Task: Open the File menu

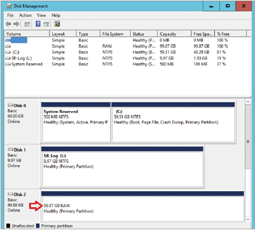Action: point(10,15)
